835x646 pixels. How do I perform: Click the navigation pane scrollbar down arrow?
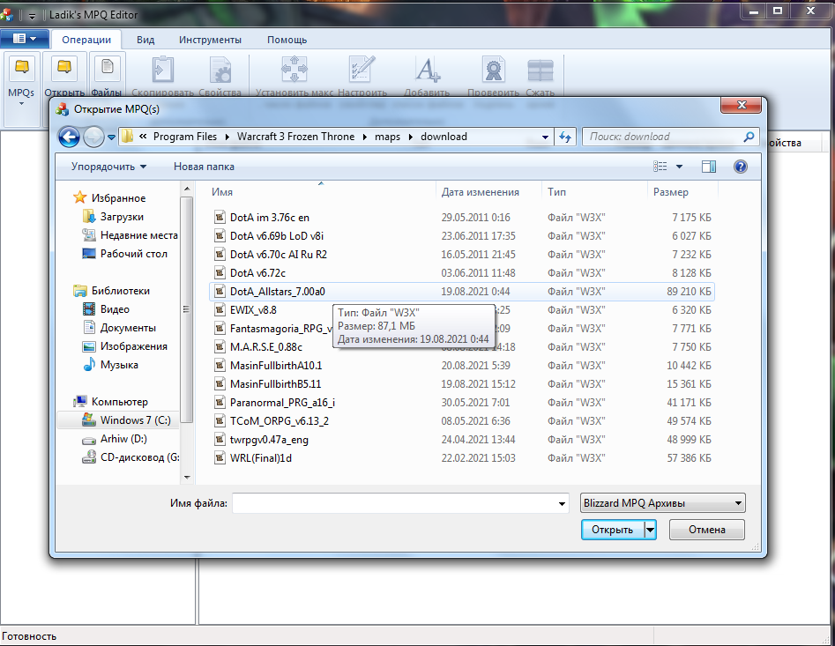(x=187, y=478)
